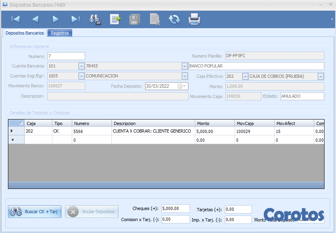Go to the first record
Image resolution: width=336 pixels, height=233 pixels.
[x=16, y=19]
